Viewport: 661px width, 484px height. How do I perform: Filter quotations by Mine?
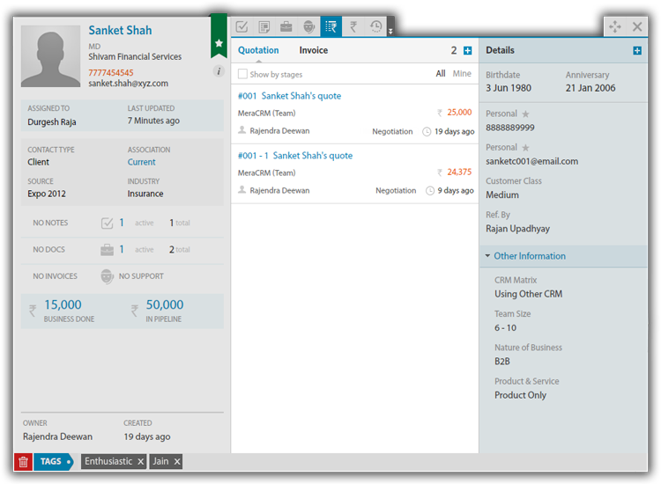(x=462, y=74)
